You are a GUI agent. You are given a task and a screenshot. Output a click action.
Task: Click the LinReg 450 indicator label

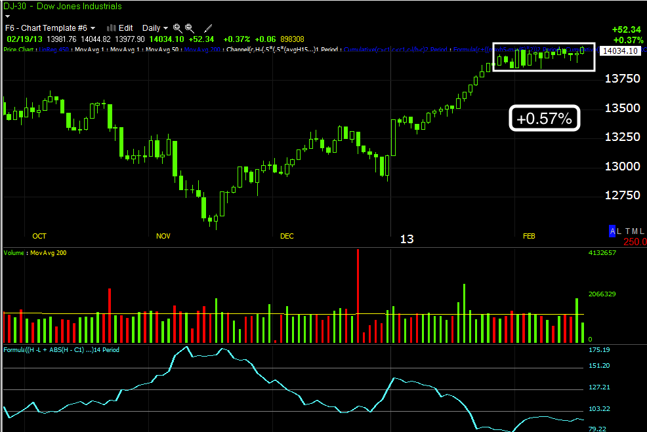pos(54,49)
